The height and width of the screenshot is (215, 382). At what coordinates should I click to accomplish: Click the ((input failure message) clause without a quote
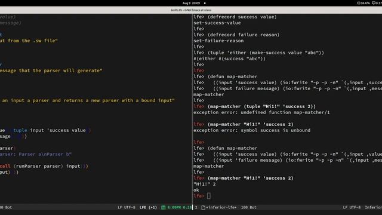(297, 89)
